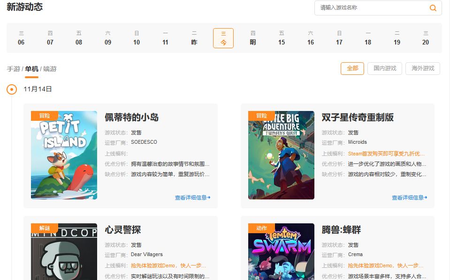Open the Mindcop cover thumbnail
Viewport: 450px width, 280px height.
64,251
